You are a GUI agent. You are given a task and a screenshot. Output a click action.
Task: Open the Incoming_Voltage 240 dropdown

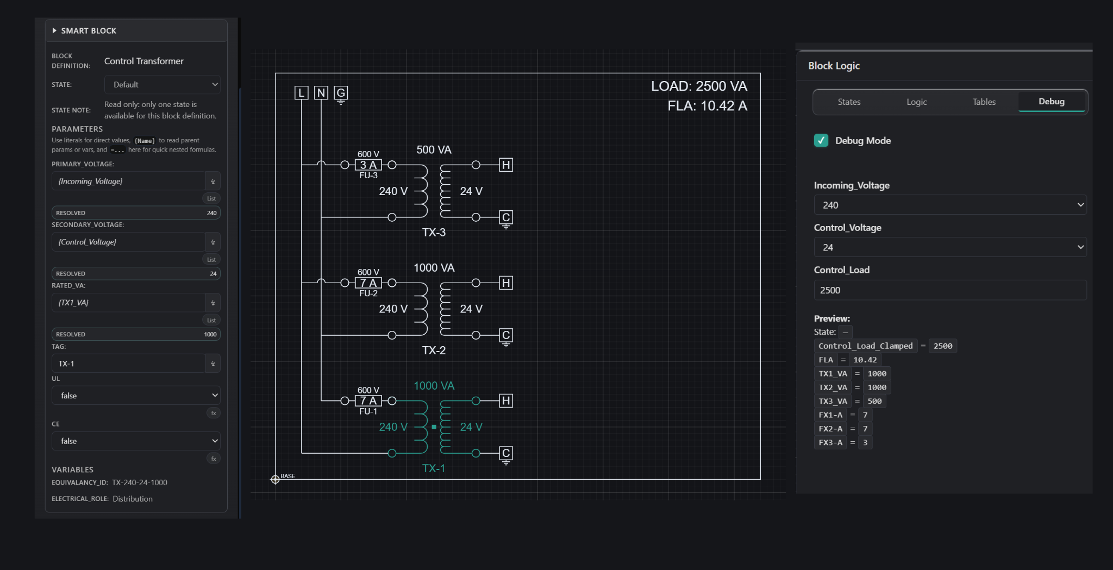pyautogui.click(x=950, y=205)
